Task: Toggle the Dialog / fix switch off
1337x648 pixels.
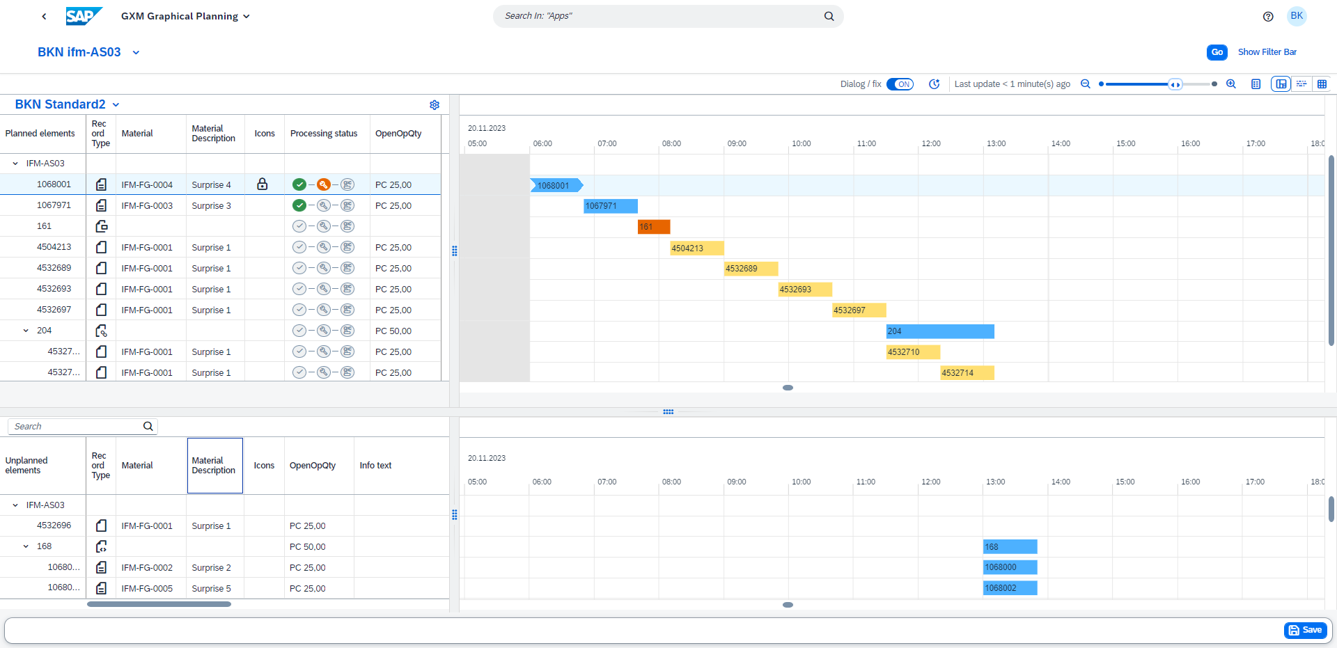Action: [900, 84]
